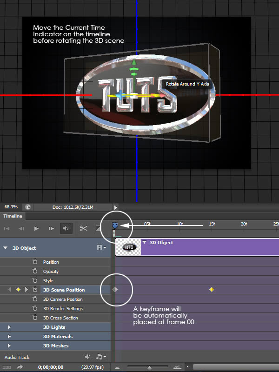Click the timeline scrollbar left arrow
This screenshot has width=279, height=372.
pyautogui.click(x=188, y=367)
